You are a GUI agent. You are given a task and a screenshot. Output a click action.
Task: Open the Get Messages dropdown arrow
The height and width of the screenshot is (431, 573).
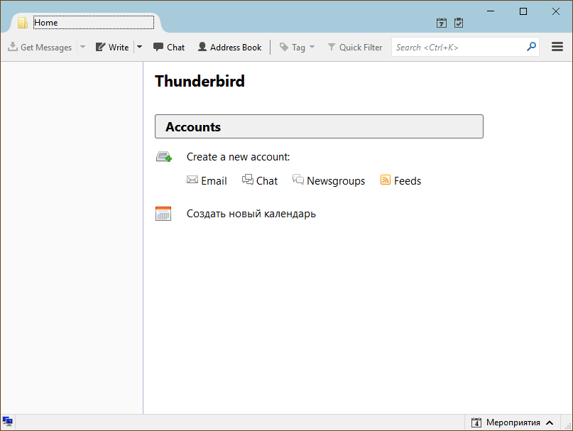(82, 47)
